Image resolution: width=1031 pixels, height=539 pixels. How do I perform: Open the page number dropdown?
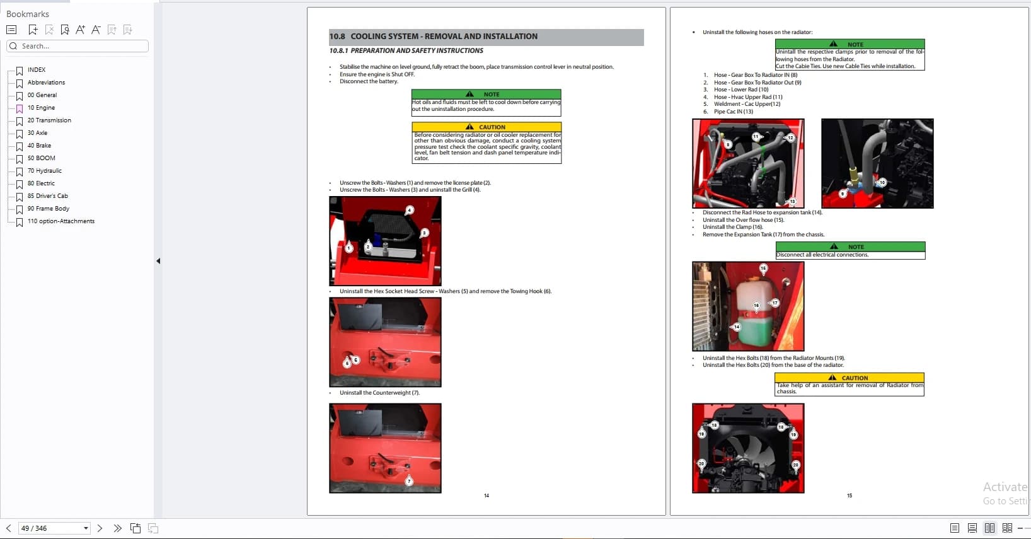(86, 528)
